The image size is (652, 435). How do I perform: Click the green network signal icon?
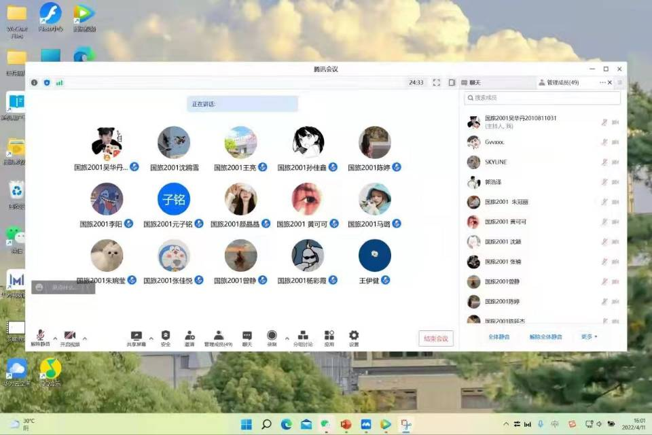click(59, 82)
